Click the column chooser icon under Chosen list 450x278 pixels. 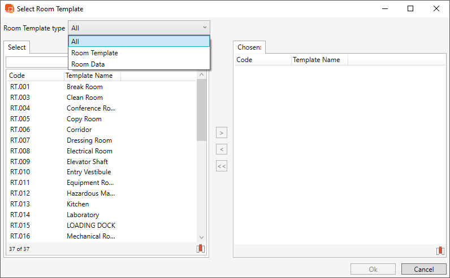[440, 251]
